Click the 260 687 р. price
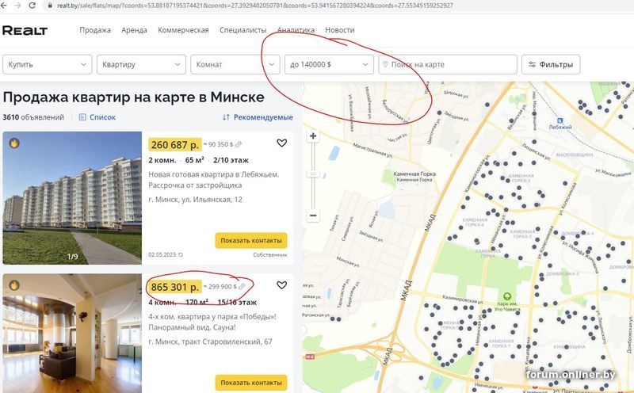 tap(175, 144)
